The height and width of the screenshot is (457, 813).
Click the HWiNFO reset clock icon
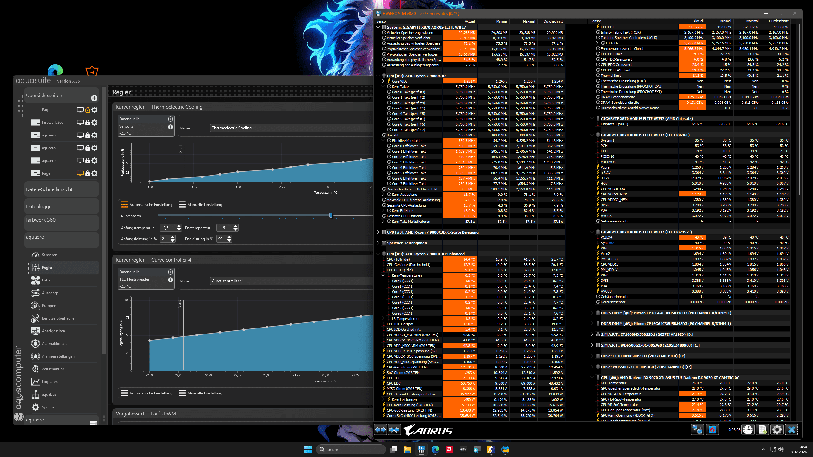(748, 430)
